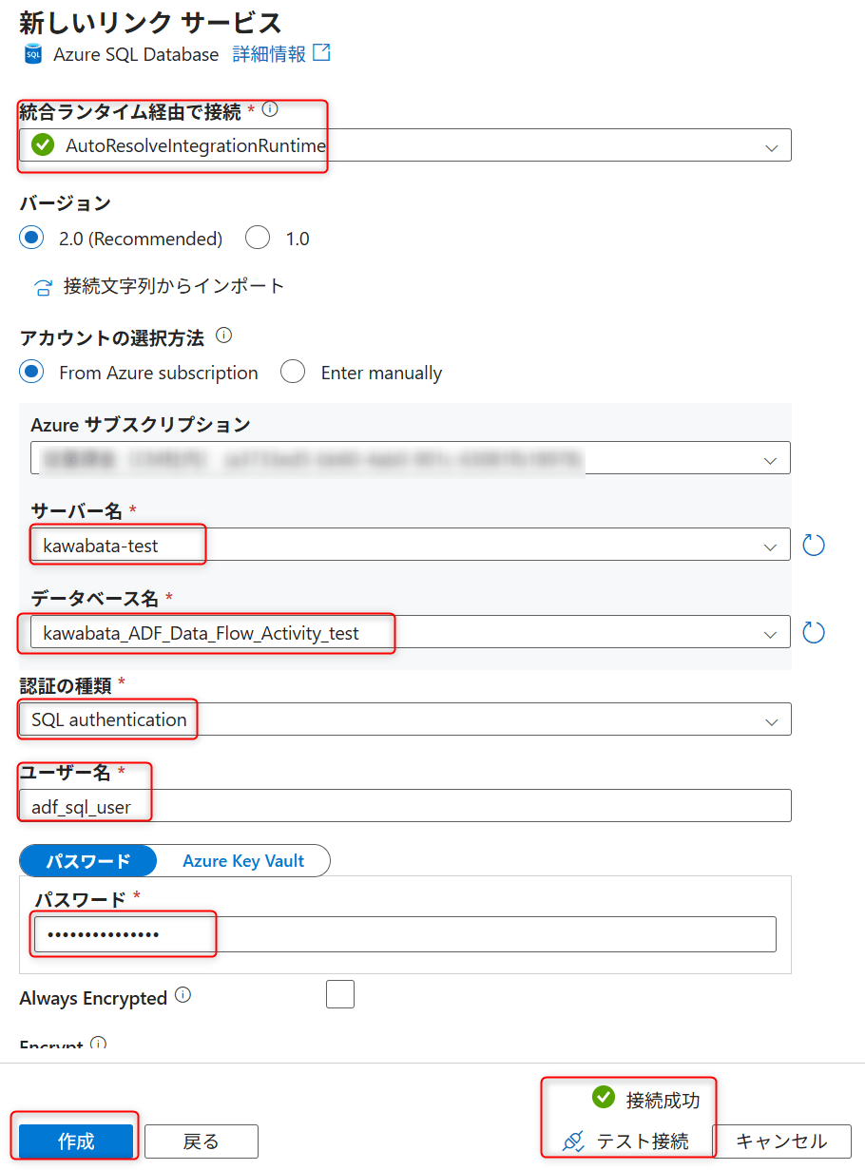
Task: Click the 作成 button
Action: click(76, 1141)
